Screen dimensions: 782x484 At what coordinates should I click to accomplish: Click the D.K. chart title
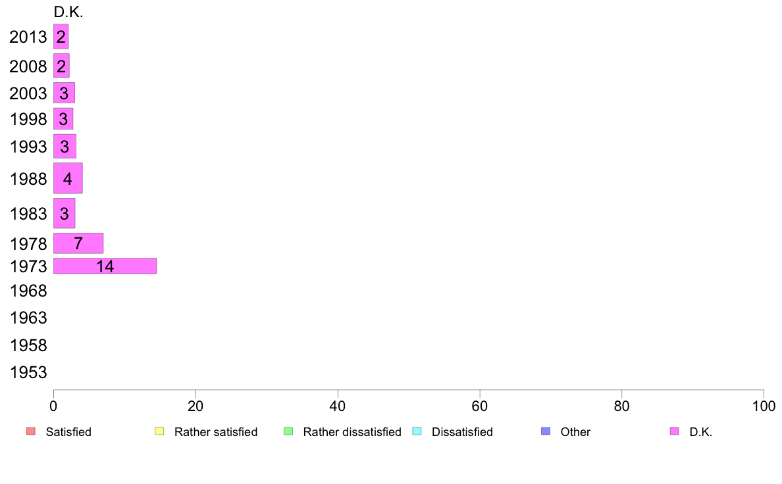coord(68,12)
